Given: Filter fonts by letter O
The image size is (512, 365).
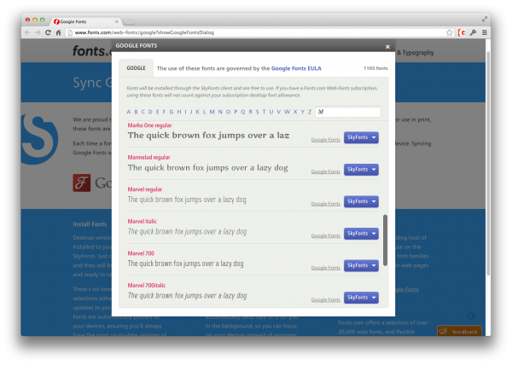Looking at the screenshot, I should tap(228, 112).
